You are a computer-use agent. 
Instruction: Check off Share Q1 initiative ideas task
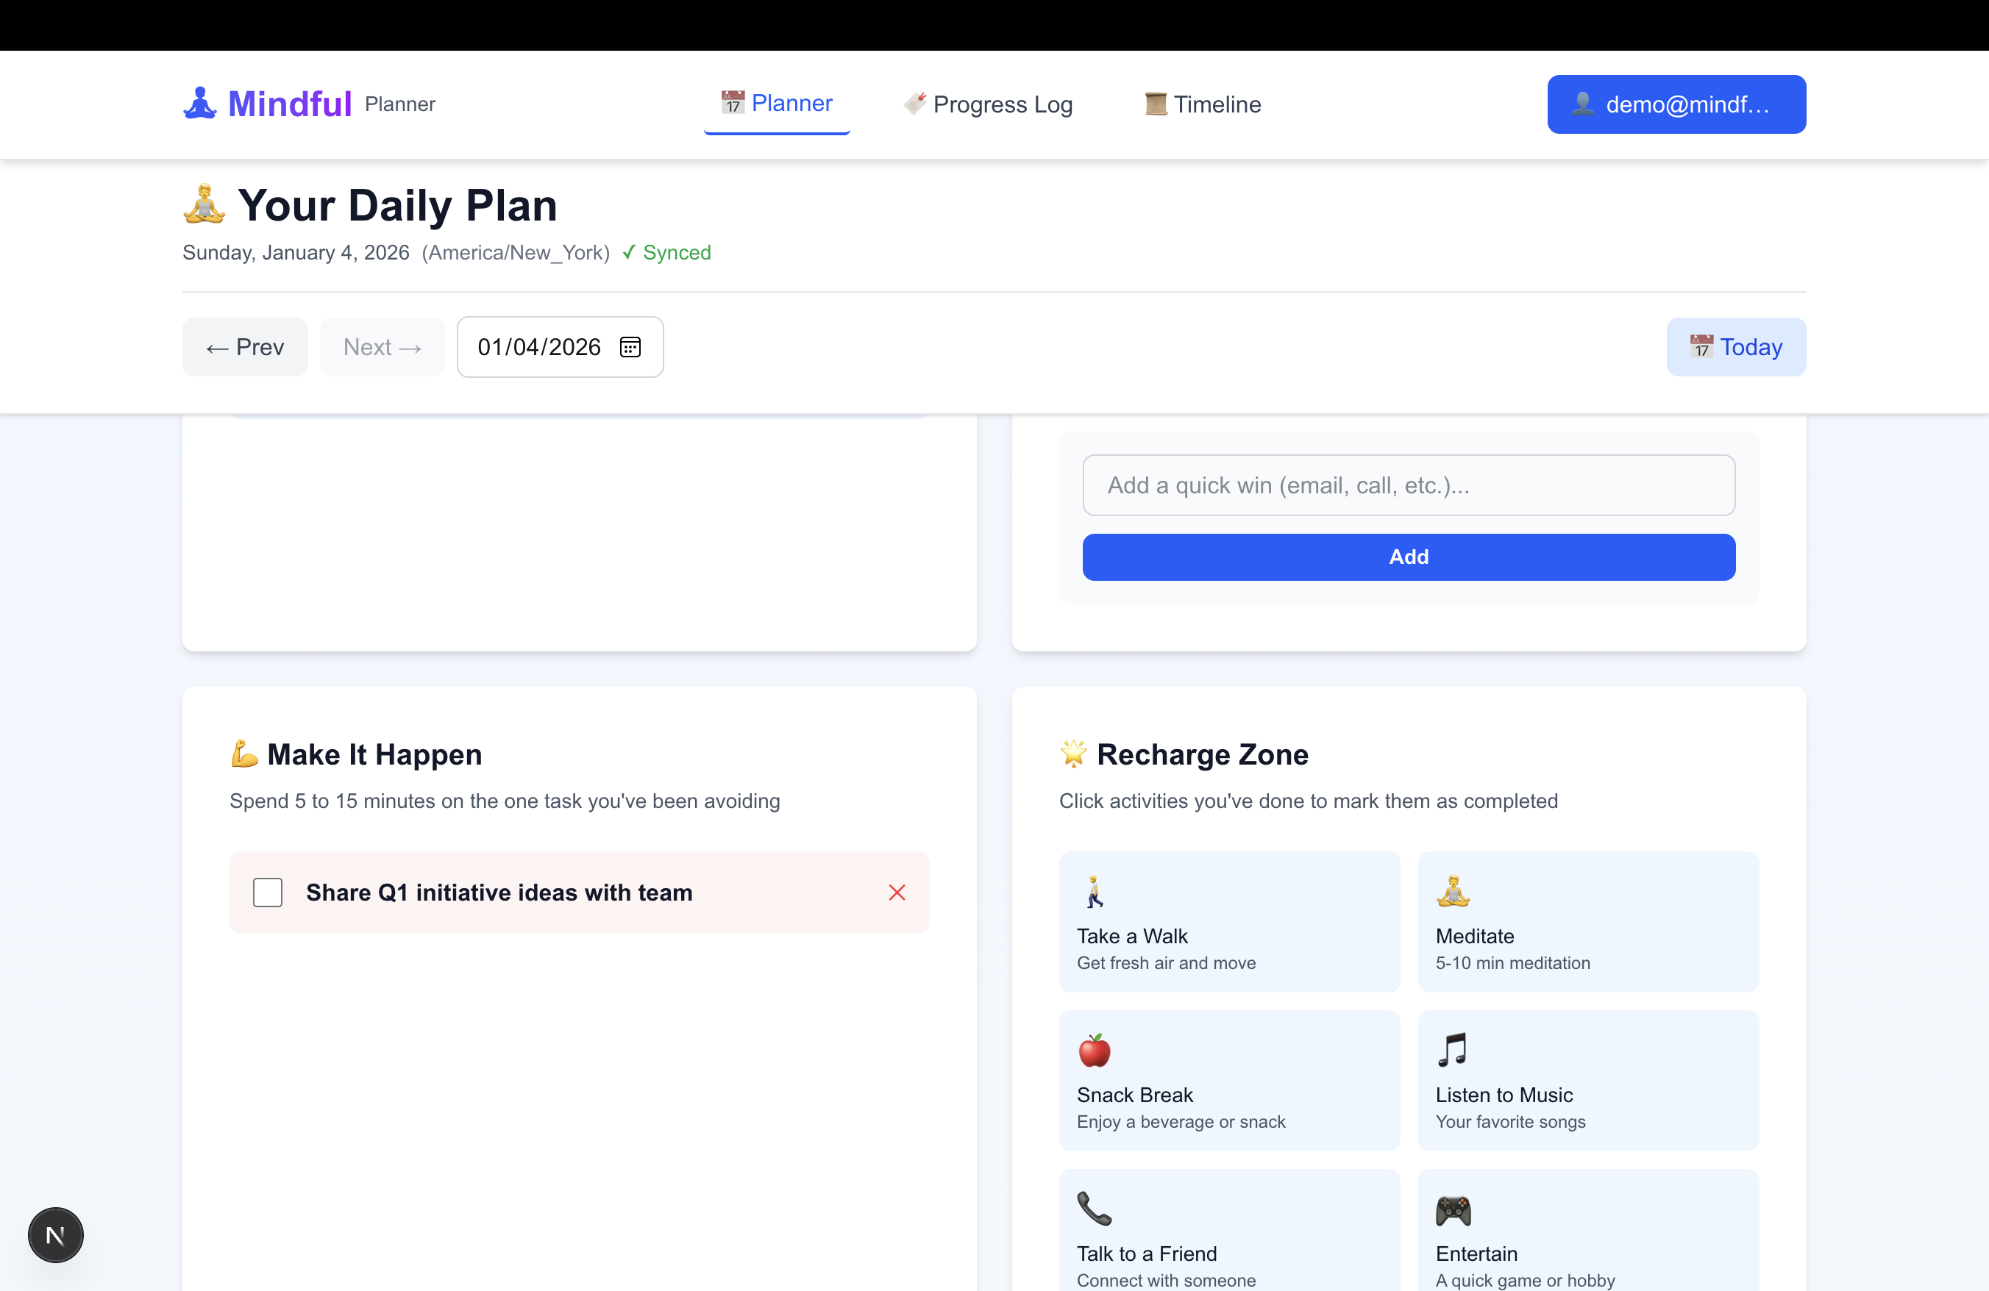(x=266, y=892)
